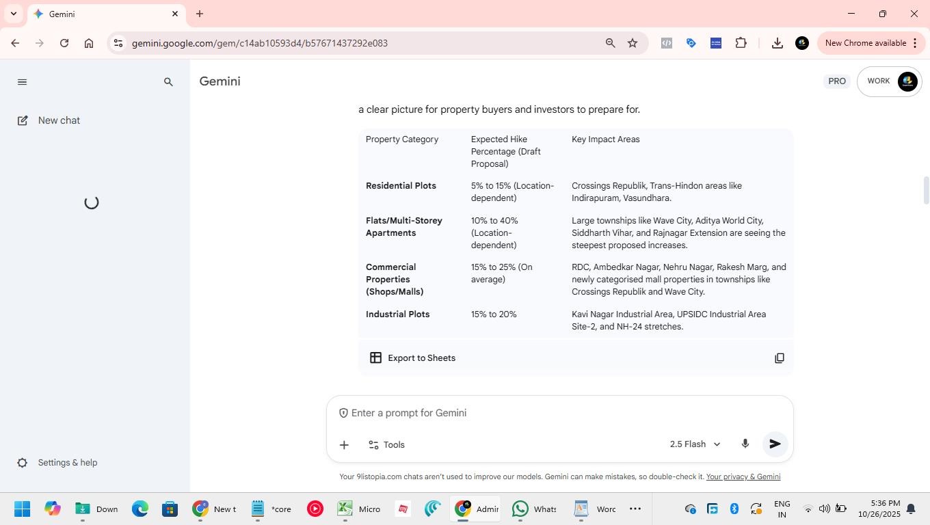Reload the Gemini page

click(64, 43)
